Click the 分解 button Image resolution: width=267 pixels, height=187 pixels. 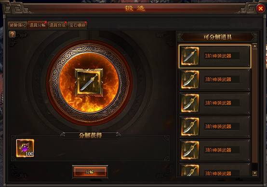pyautogui.click(x=90, y=172)
